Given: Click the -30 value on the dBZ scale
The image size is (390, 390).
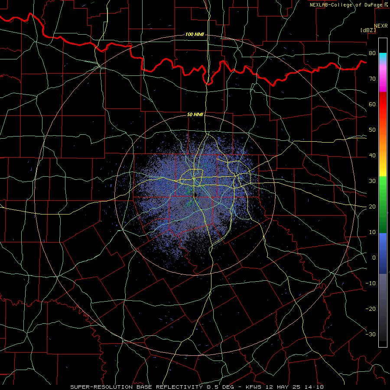Looking at the screenshot, I should tap(370, 334).
